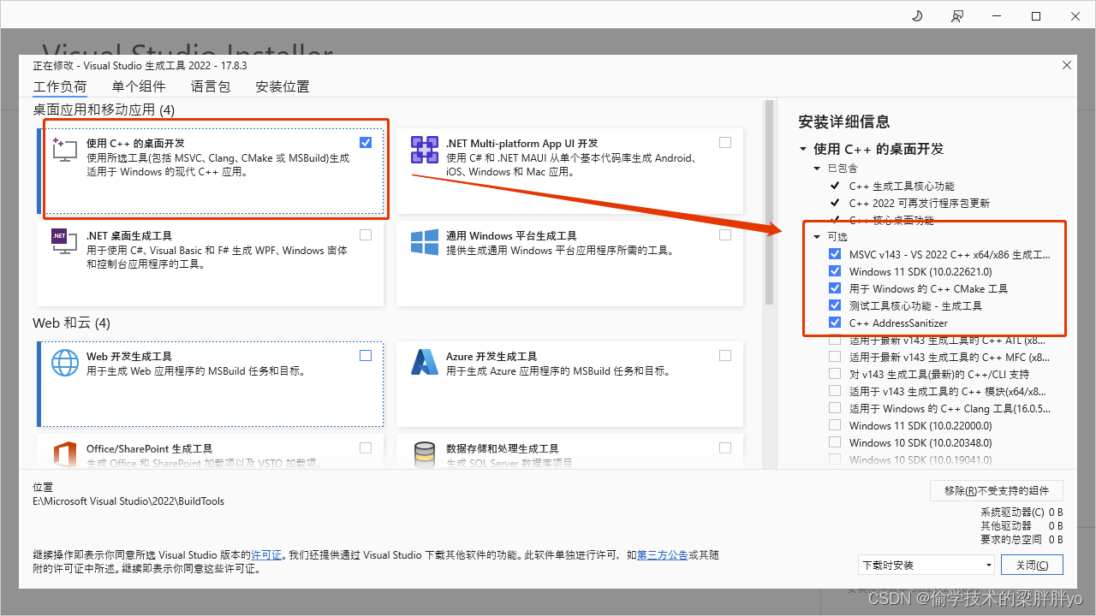Collapse the 已包含 section
Screen dimensions: 1096x616
click(816, 168)
